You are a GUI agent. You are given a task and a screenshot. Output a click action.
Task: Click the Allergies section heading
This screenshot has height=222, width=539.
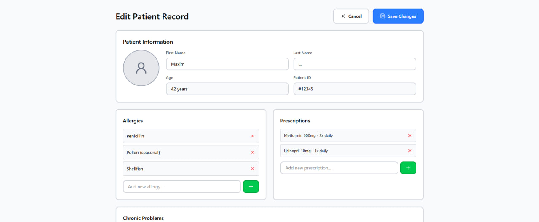pyautogui.click(x=133, y=121)
